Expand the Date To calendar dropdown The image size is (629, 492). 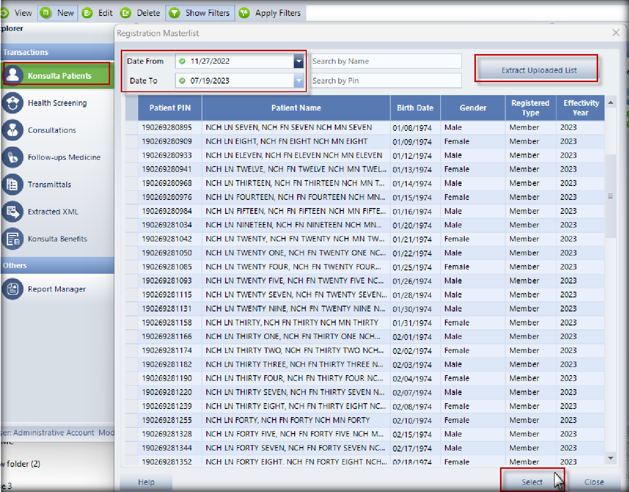tap(299, 81)
